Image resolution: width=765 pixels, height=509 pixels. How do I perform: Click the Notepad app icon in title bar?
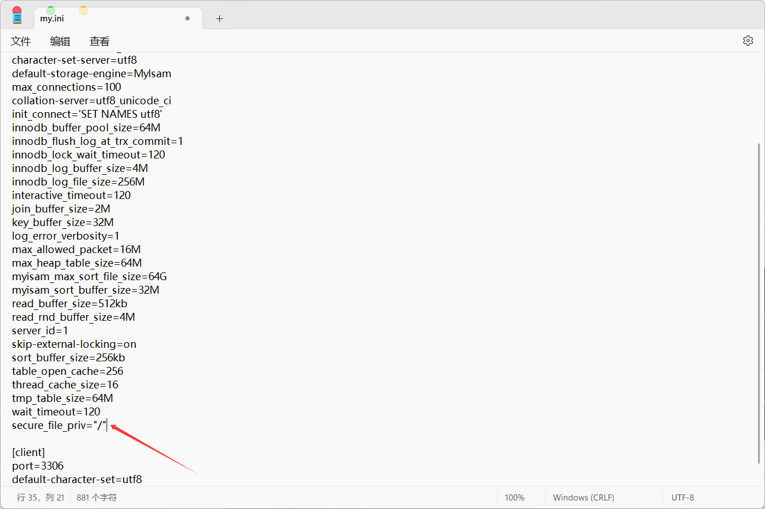pyautogui.click(x=17, y=16)
